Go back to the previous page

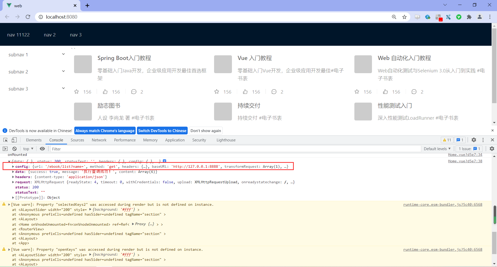pos(7,17)
